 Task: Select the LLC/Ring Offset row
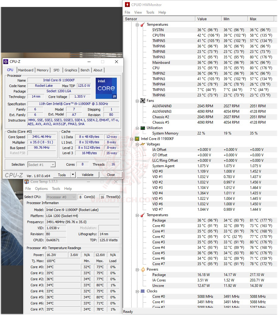pyautogui.click(x=214, y=161)
